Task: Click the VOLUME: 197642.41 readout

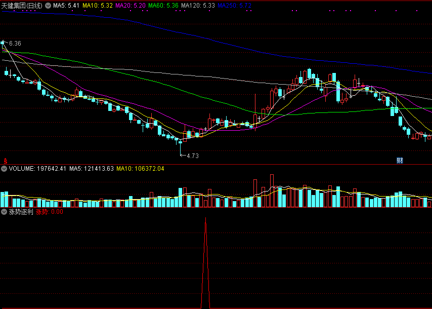Action: pos(37,169)
